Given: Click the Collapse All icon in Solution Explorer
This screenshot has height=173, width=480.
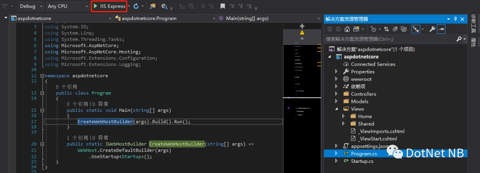Looking at the screenshot, I should click(x=395, y=29).
